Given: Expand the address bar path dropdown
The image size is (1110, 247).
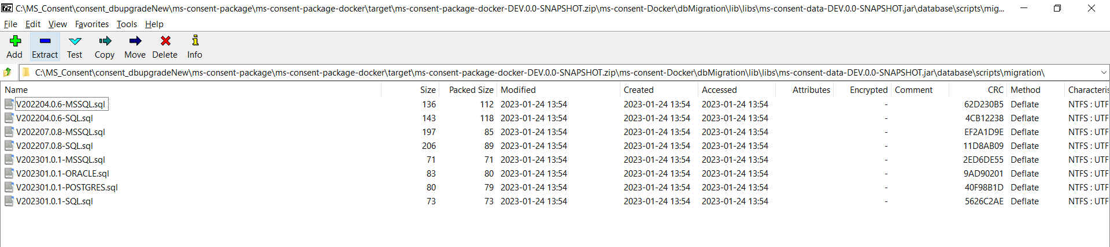Looking at the screenshot, I should coord(1103,73).
